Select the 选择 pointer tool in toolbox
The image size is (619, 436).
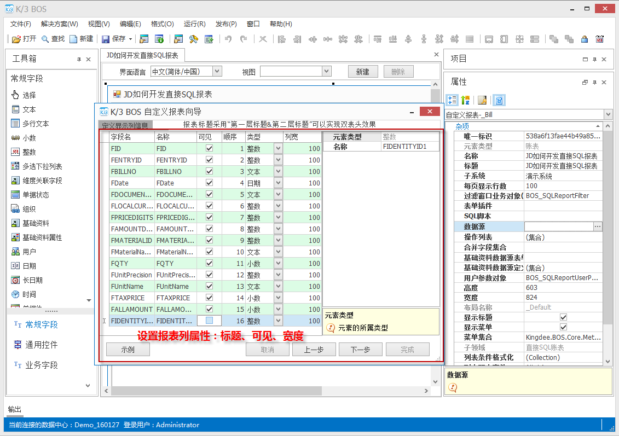24,95
